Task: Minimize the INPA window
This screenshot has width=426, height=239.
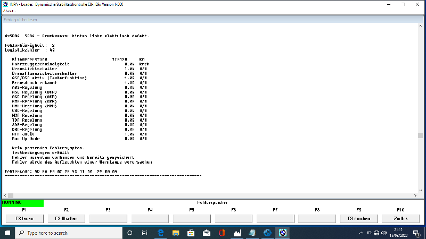Action: pyautogui.click(x=389, y=4)
